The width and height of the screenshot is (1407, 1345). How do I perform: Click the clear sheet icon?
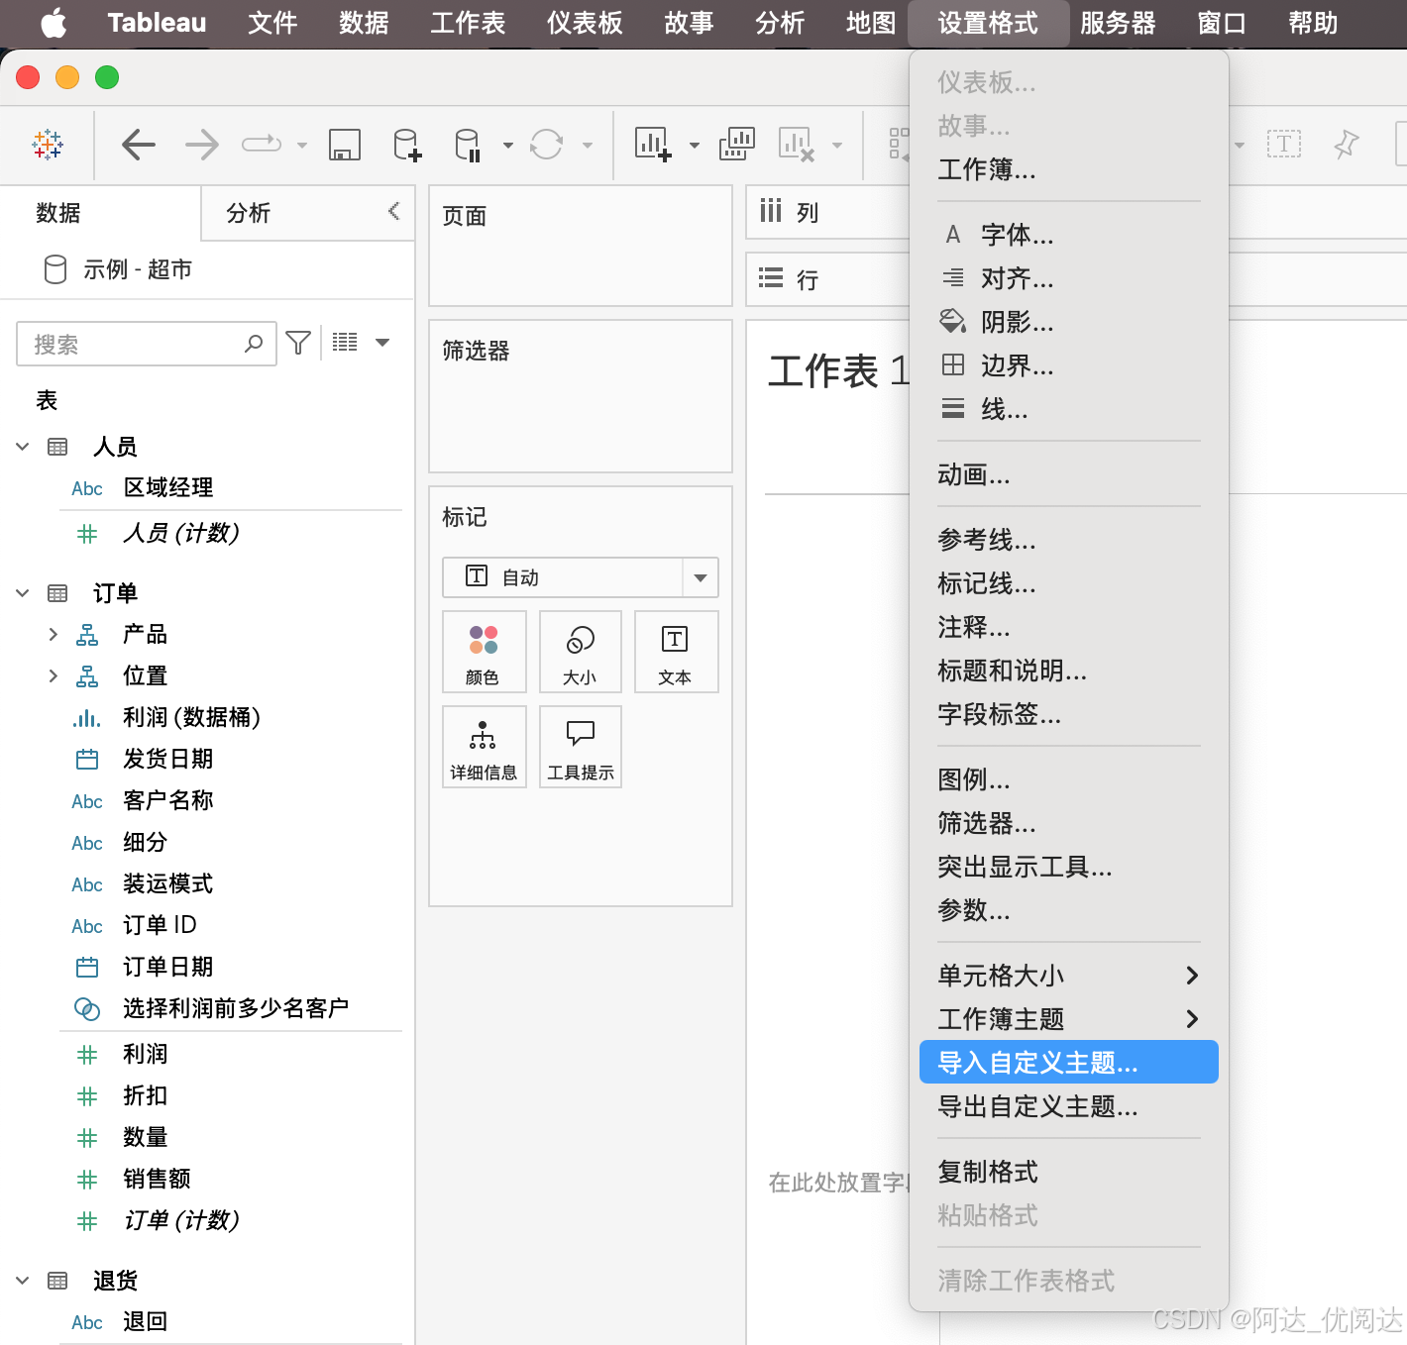click(x=797, y=145)
